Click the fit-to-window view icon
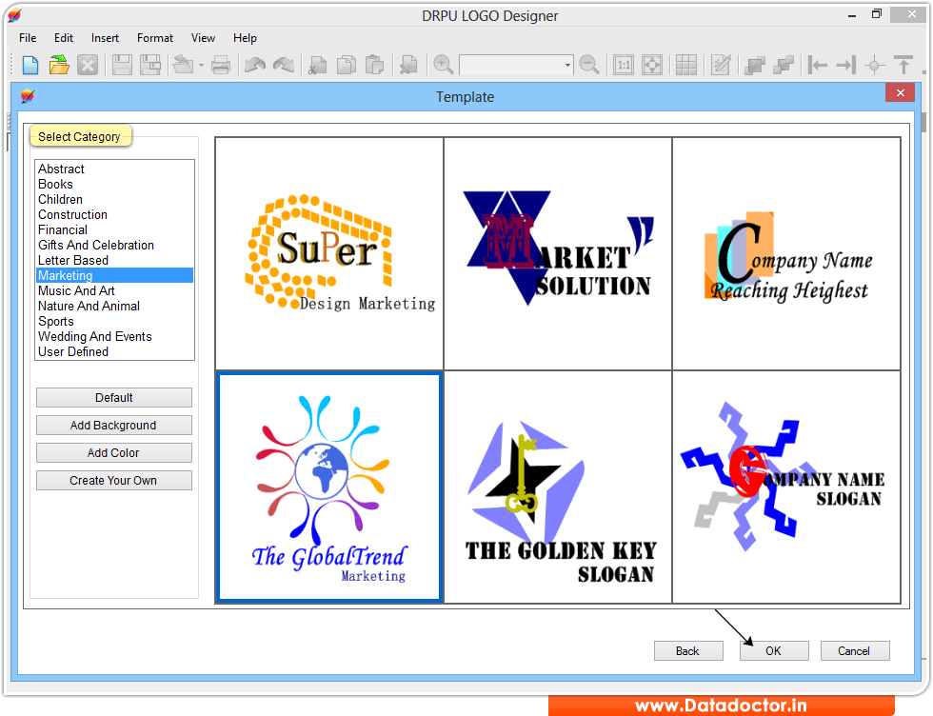The width and height of the screenshot is (933, 716). (x=654, y=65)
